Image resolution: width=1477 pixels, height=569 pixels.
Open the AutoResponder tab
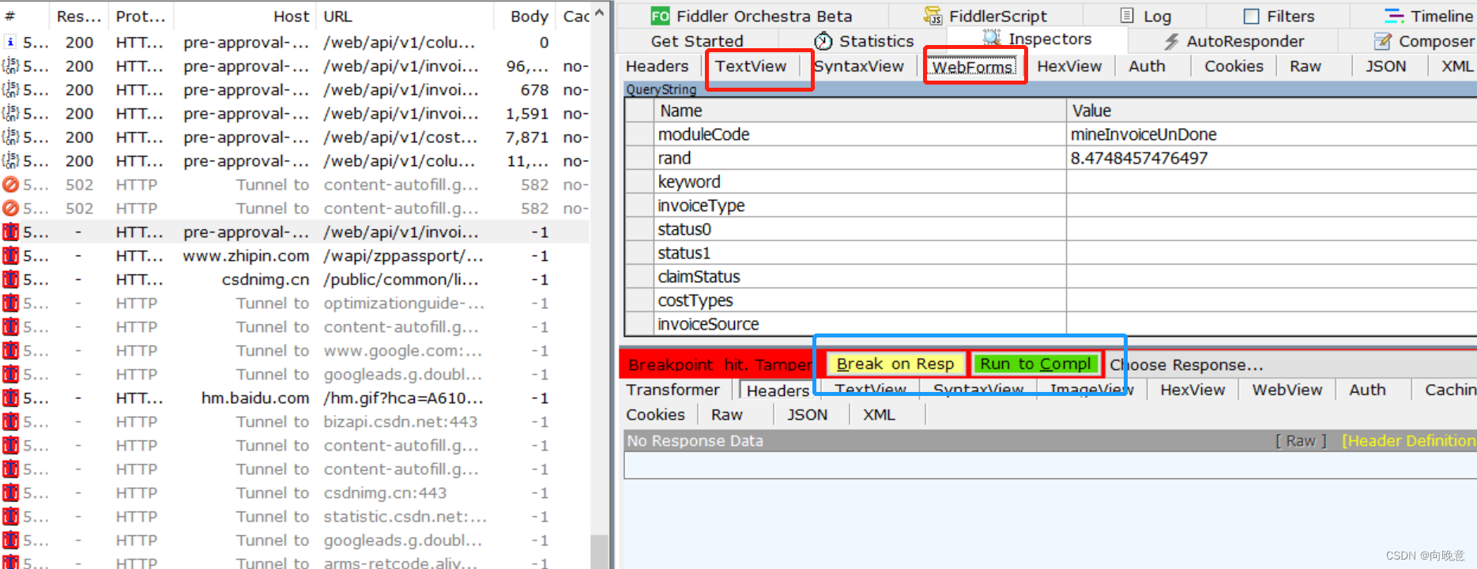[x=1233, y=41]
